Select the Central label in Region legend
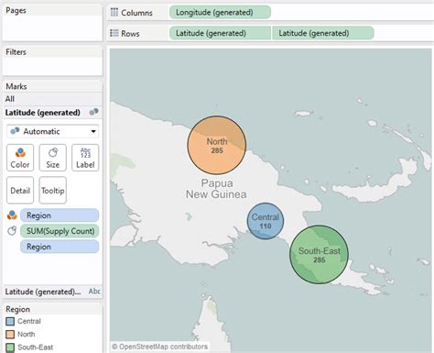This screenshot has width=434, height=353. pyautogui.click(x=29, y=321)
